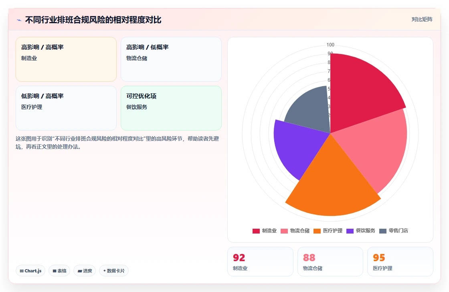Select the 高影响 / 低概率 物流仓储 card
449x292 pixels.
[x=171, y=59]
